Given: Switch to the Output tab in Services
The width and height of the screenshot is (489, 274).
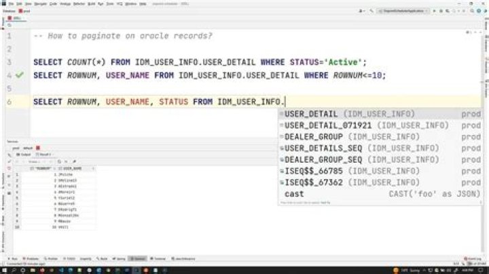Looking at the screenshot, I should click(27, 154).
